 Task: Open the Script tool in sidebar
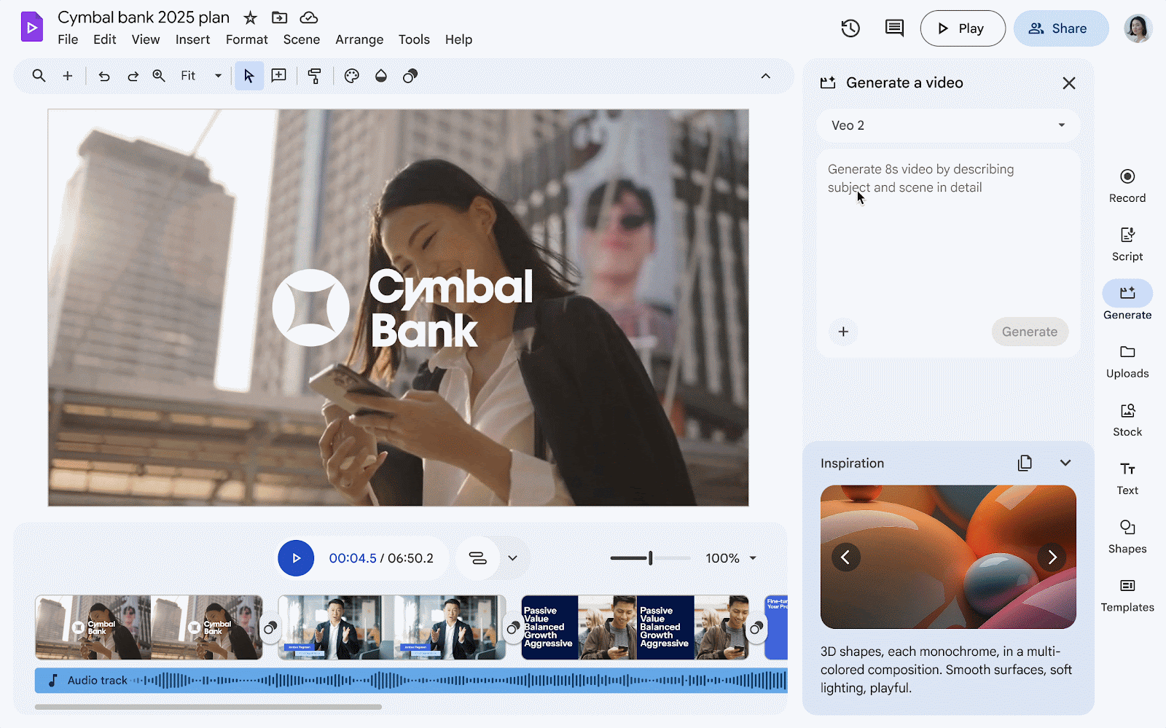(x=1127, y=243)
